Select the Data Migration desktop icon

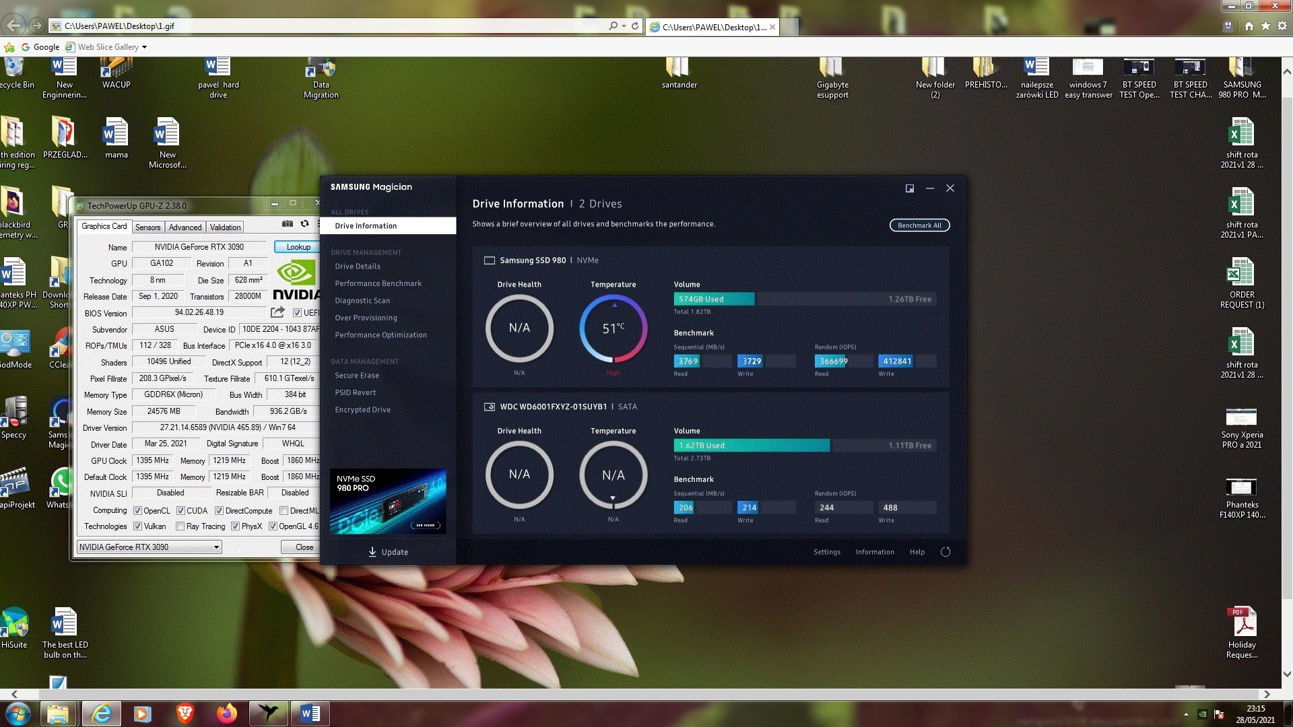pos(321,78)
